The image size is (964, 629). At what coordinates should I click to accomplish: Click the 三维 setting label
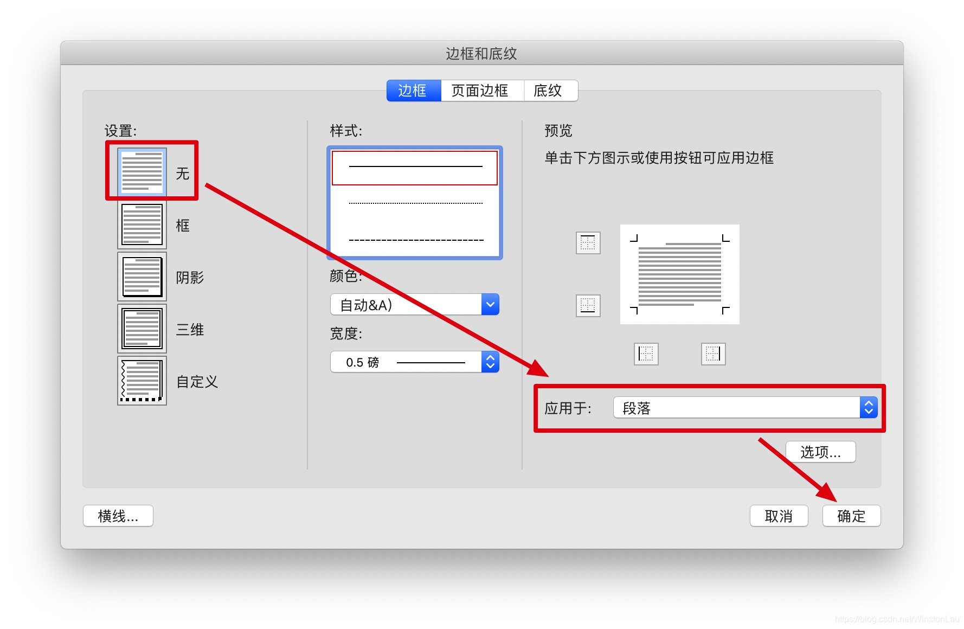[190, 330]
